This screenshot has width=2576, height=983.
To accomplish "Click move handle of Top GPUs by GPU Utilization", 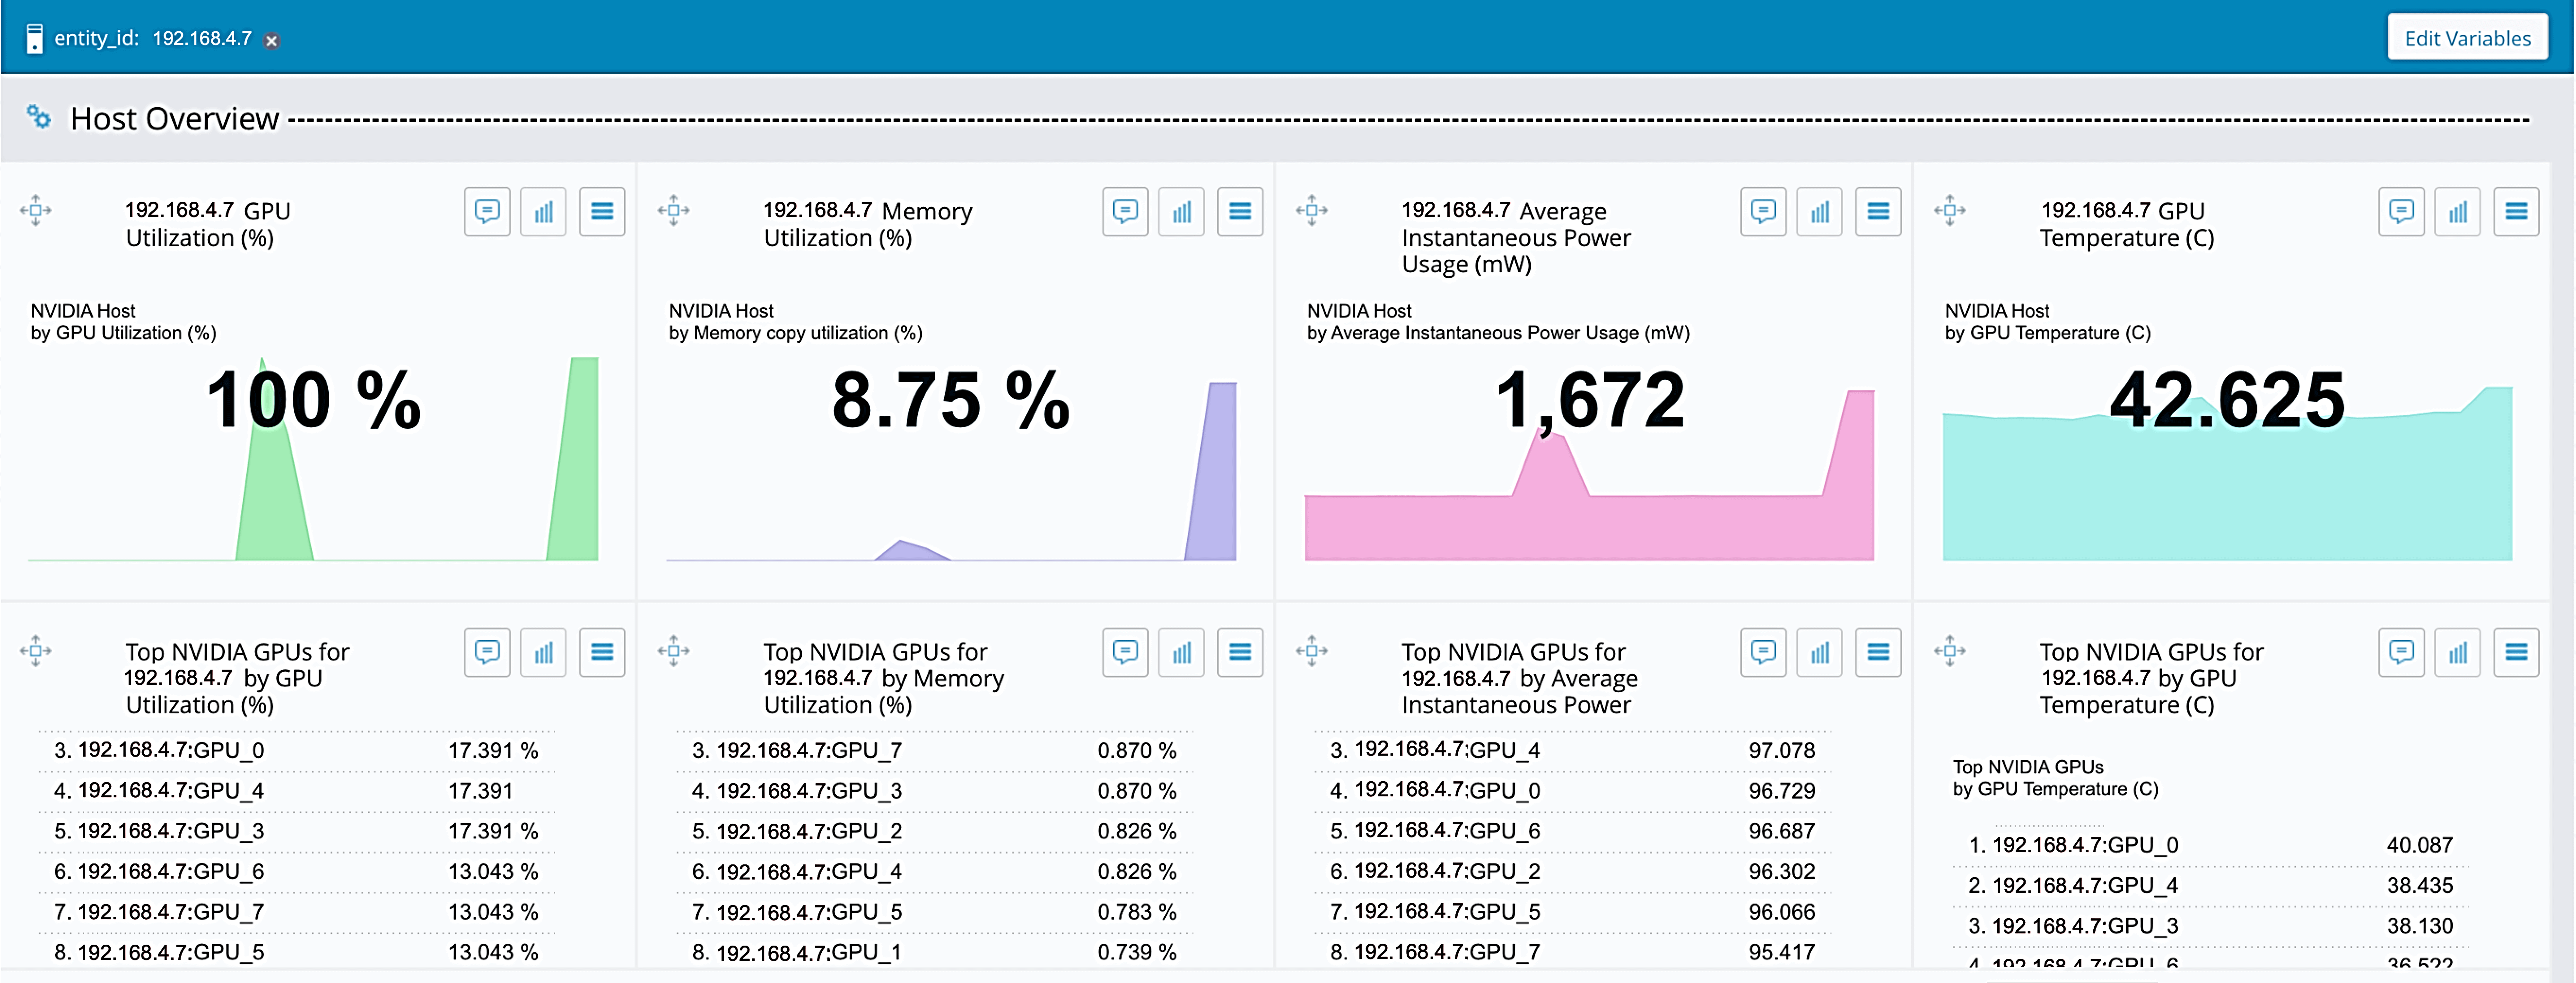I will pyautogui.click(x=36, y=651).
